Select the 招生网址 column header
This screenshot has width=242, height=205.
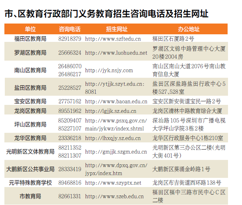click(x=117, y=29)
